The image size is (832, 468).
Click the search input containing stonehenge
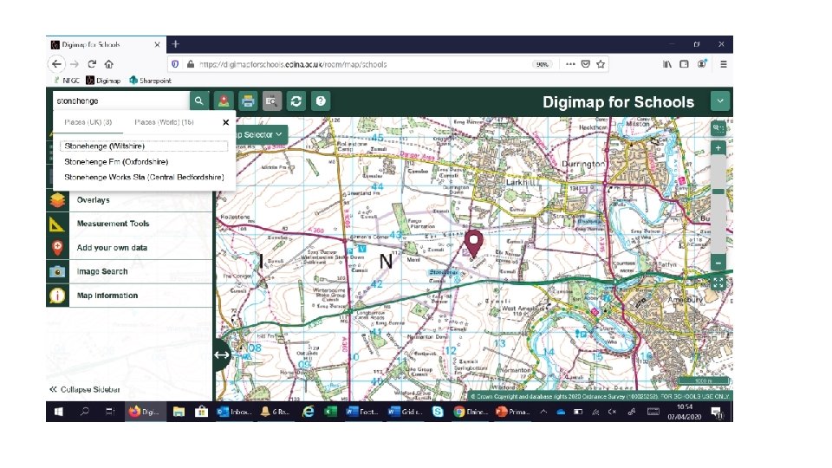click(121, 101)
